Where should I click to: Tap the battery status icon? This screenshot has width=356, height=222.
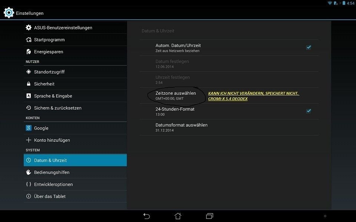coord(344,3)
